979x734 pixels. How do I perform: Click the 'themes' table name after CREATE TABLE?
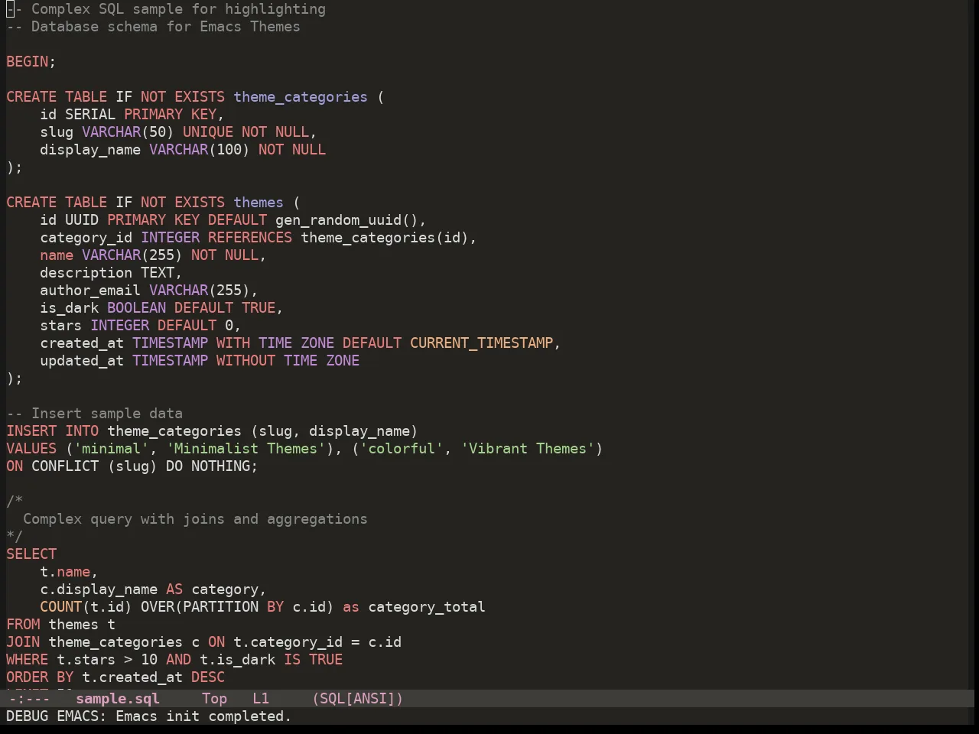click(x=259, y=203)
